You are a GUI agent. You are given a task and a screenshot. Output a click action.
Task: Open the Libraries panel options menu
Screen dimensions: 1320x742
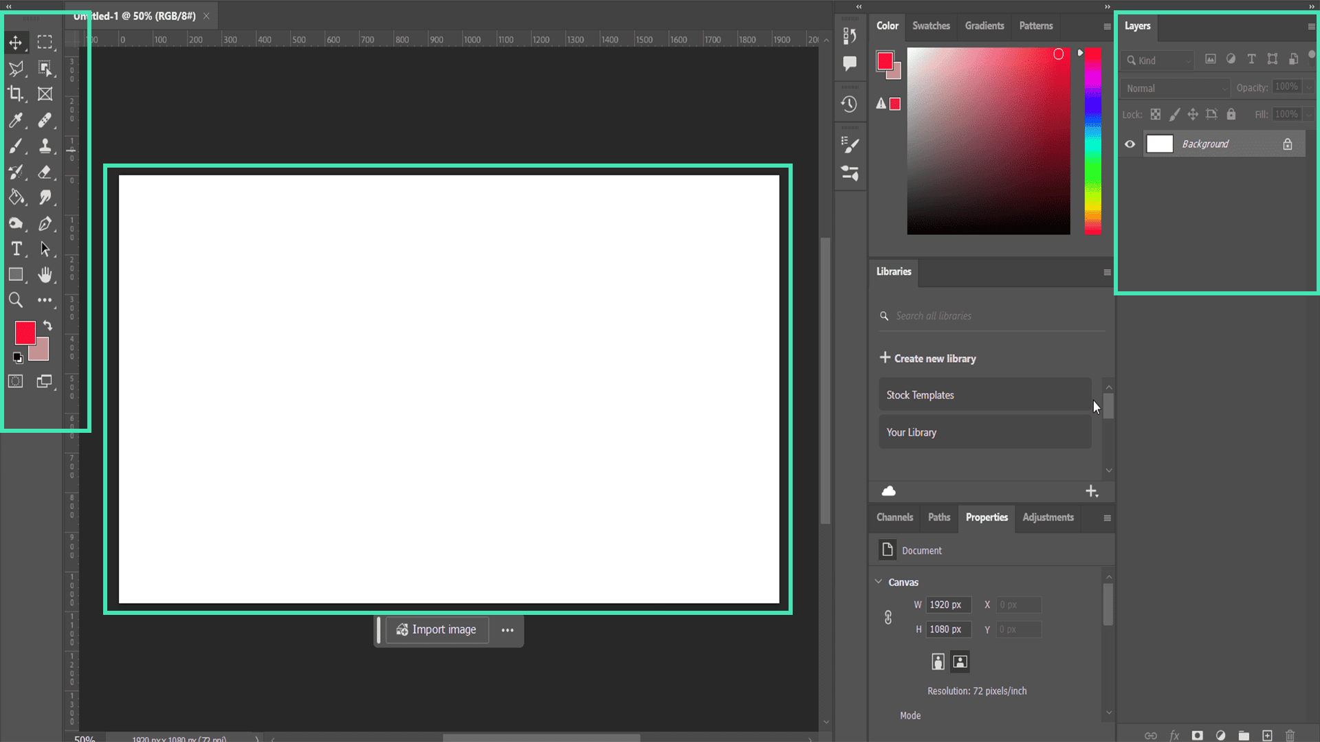pos(1107,272)
